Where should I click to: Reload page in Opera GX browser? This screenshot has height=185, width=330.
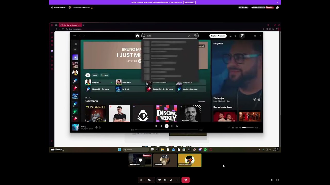pos(63,29)
